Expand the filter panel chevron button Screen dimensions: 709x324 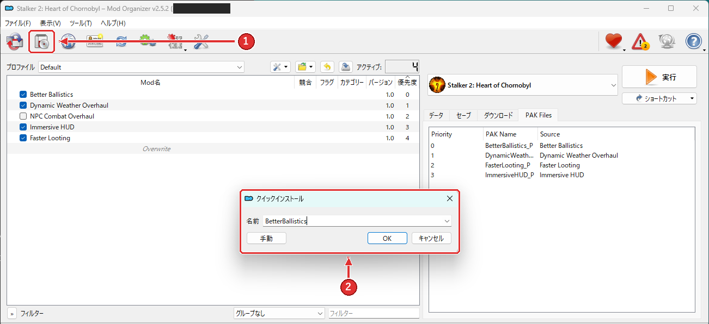click(12, 314)
